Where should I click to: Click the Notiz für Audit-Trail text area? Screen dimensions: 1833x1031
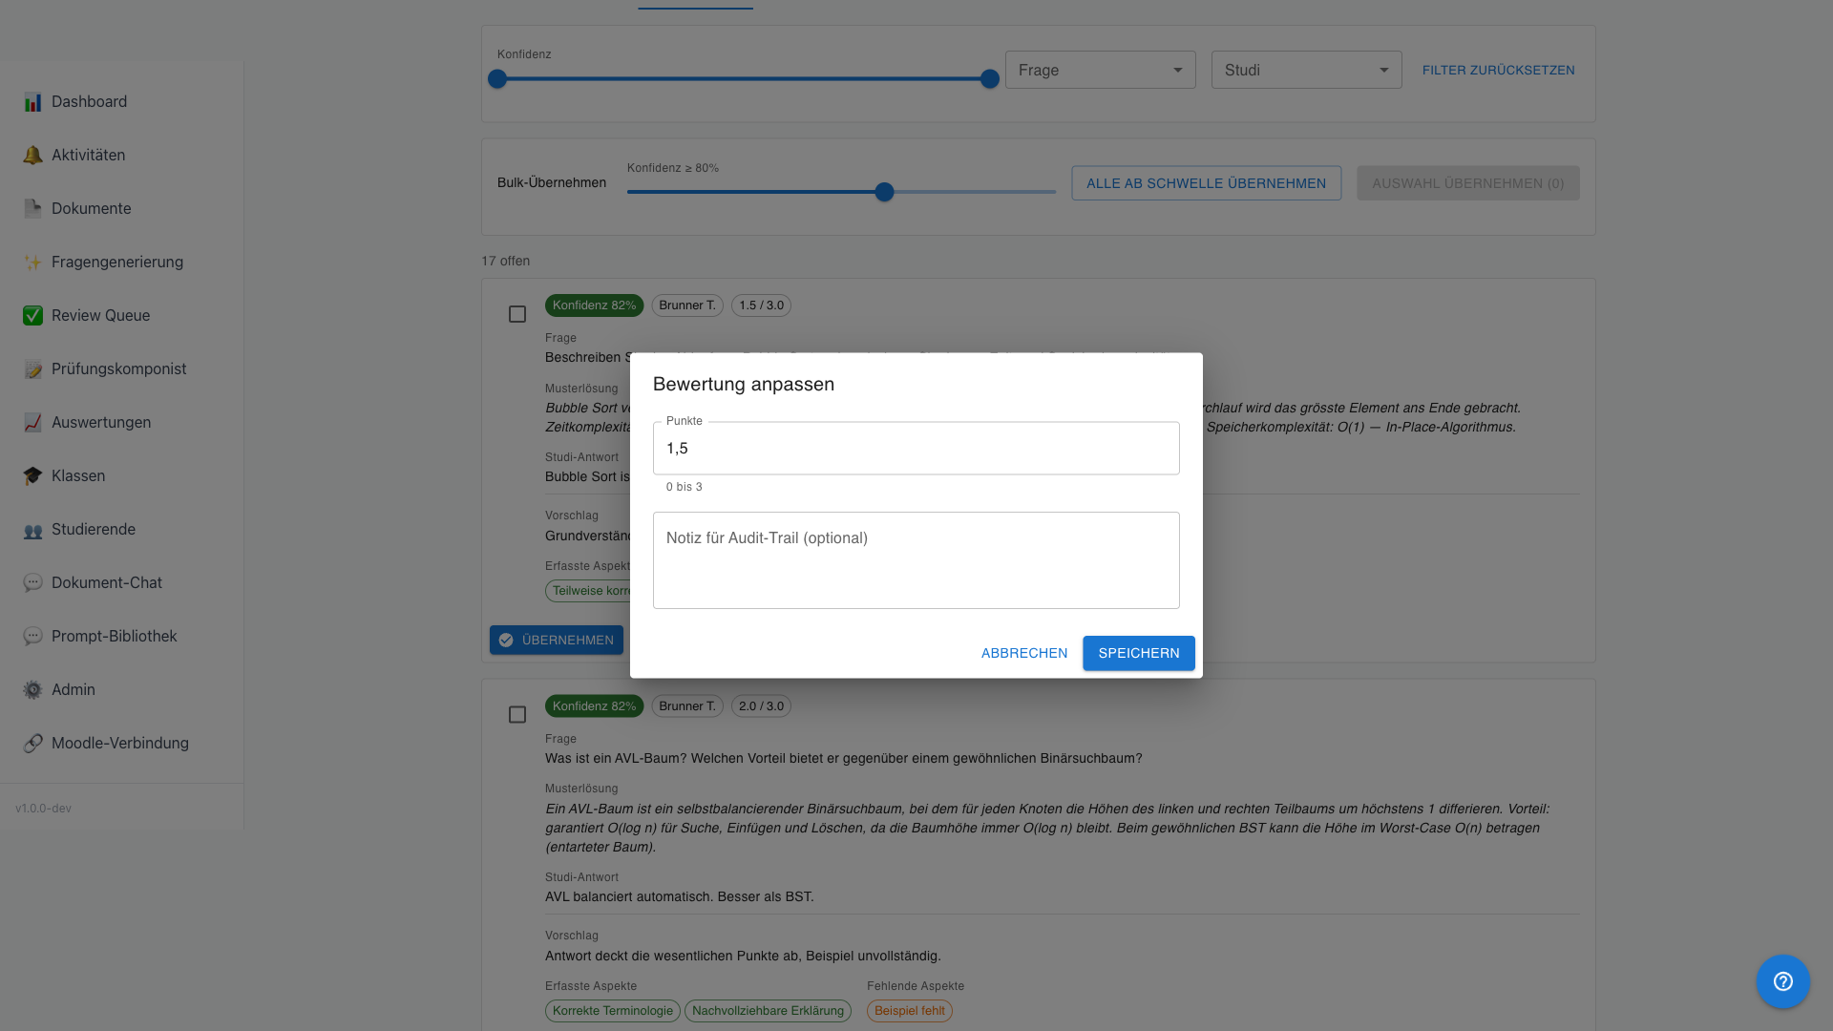click(916, 560)
